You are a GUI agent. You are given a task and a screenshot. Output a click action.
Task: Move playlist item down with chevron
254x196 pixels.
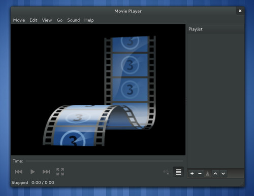click(x=223, y=174)
